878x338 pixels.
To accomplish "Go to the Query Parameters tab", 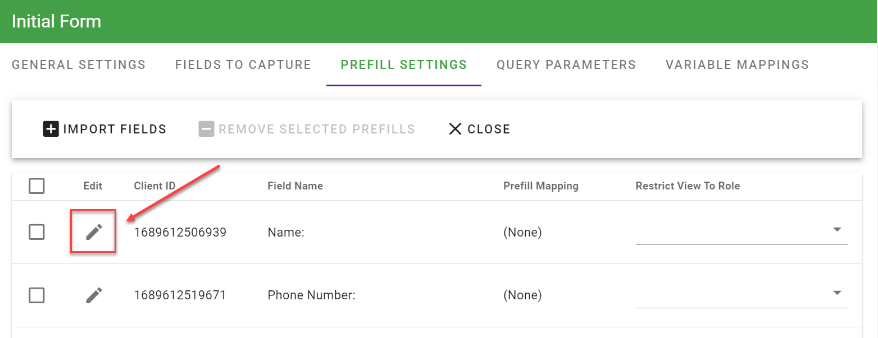I will pos(566,64).
